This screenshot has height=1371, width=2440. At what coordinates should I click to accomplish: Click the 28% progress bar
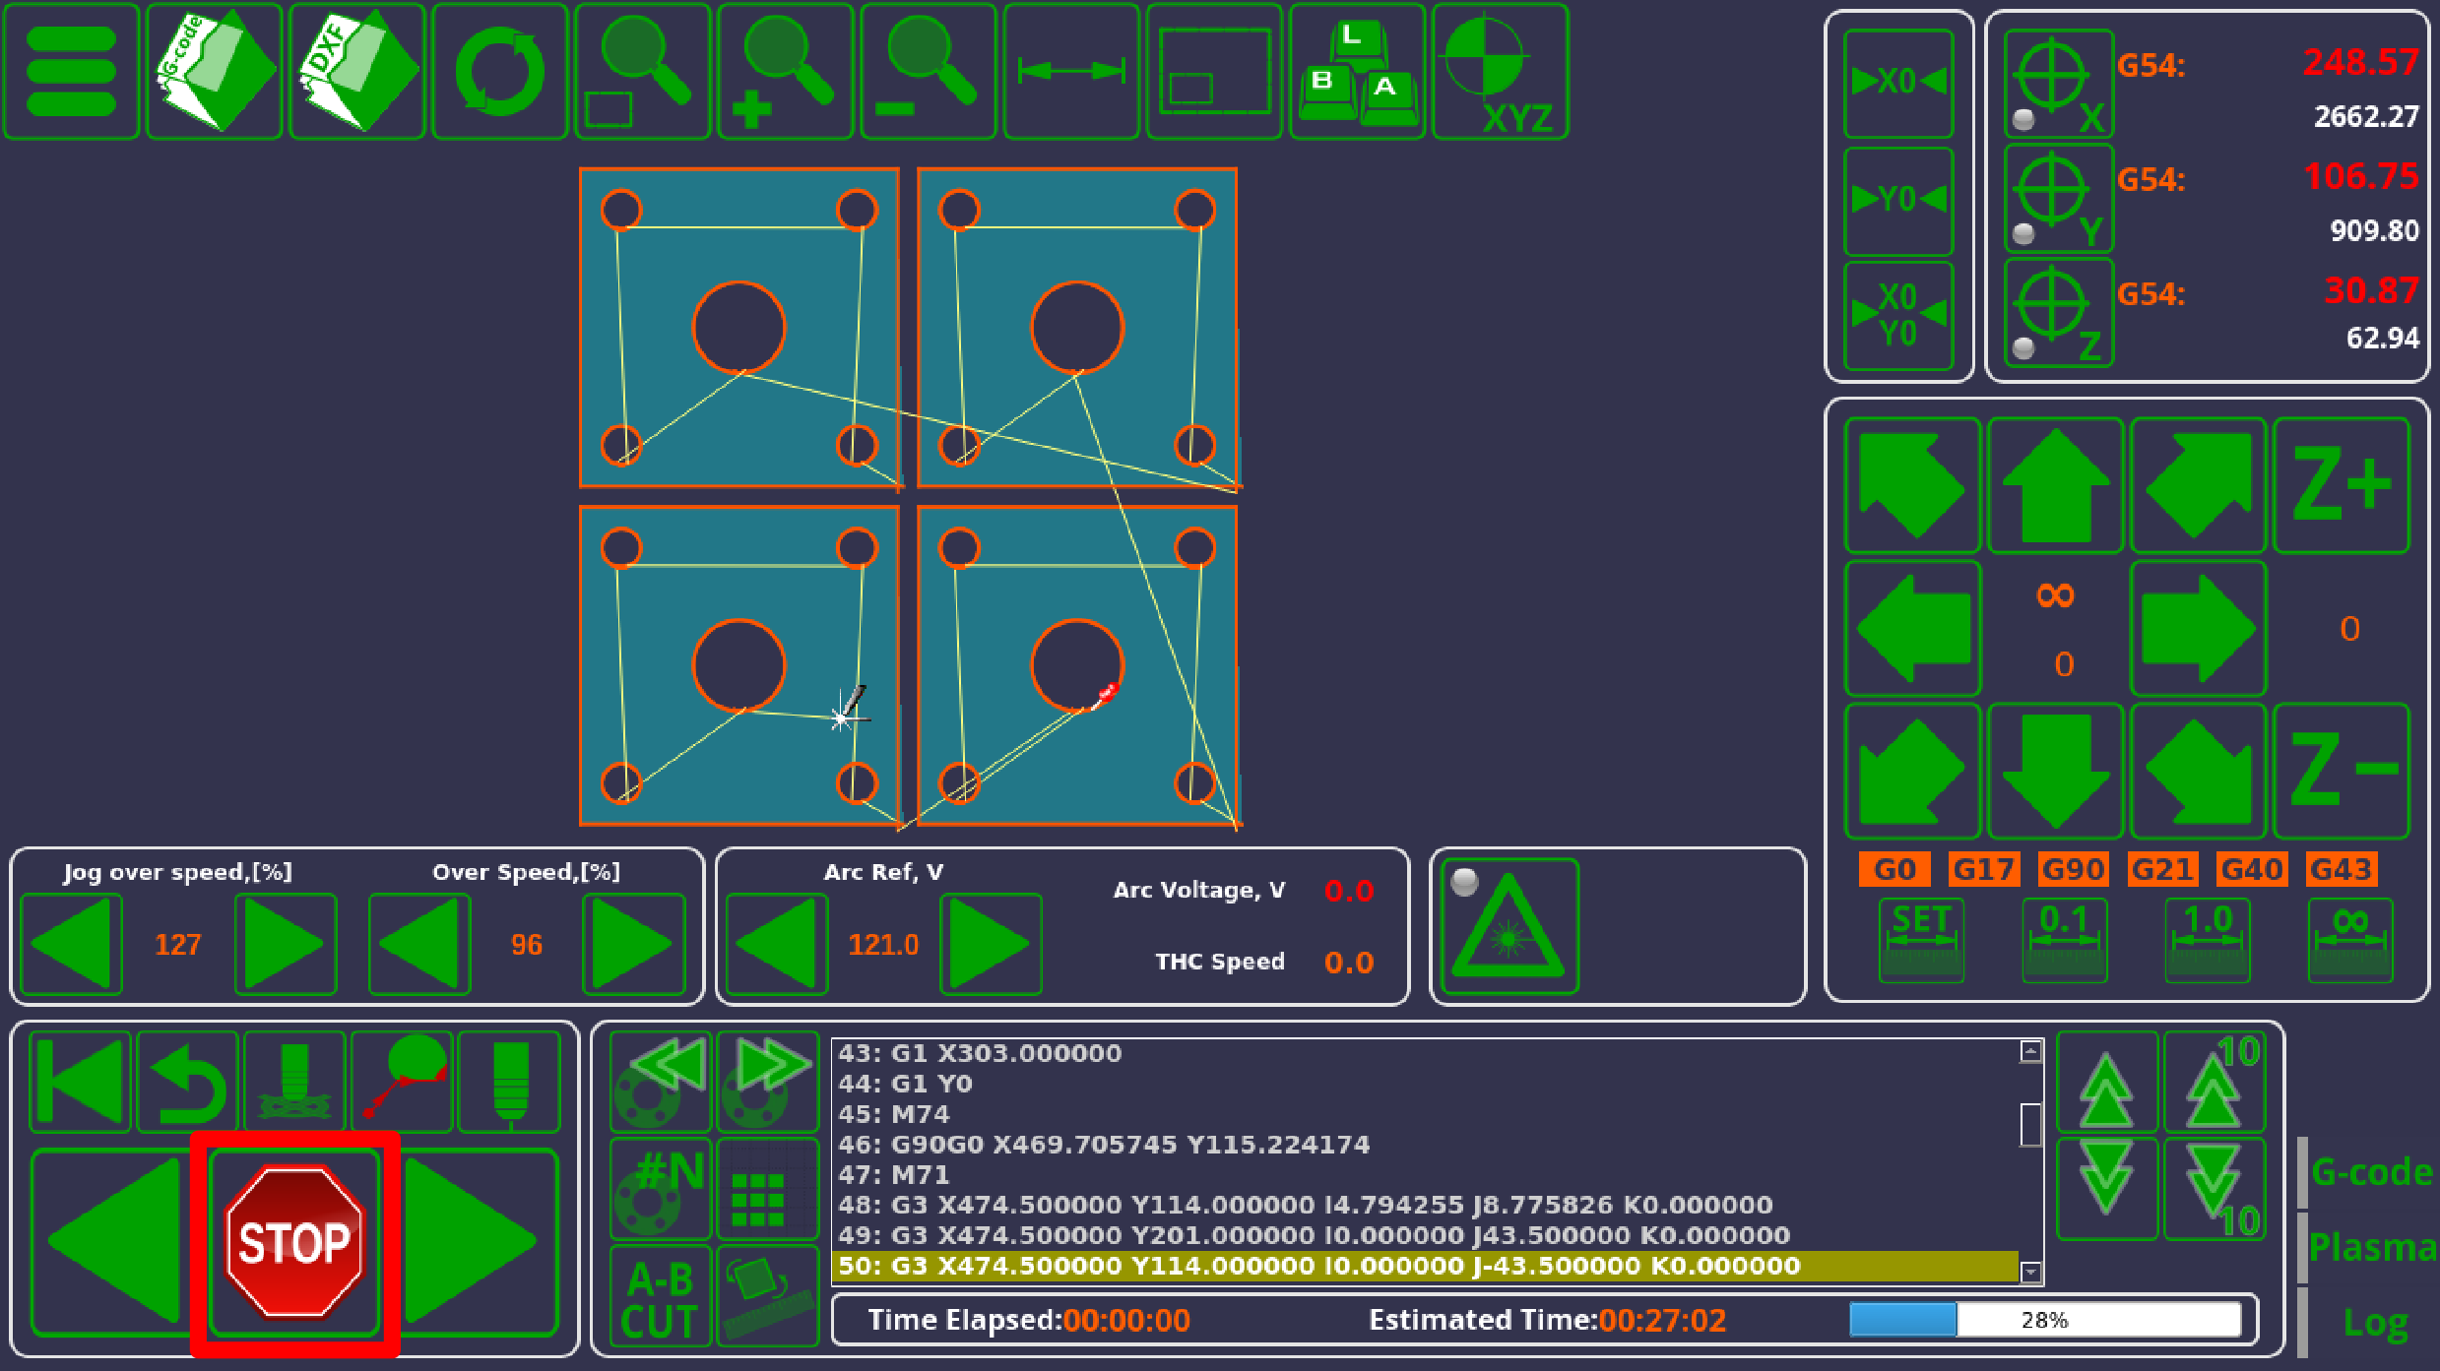(x=2044, y=1320)
